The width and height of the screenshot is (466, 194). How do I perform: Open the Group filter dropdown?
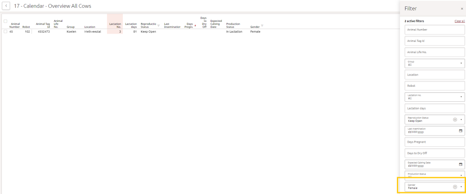click(x=435, y=63)
